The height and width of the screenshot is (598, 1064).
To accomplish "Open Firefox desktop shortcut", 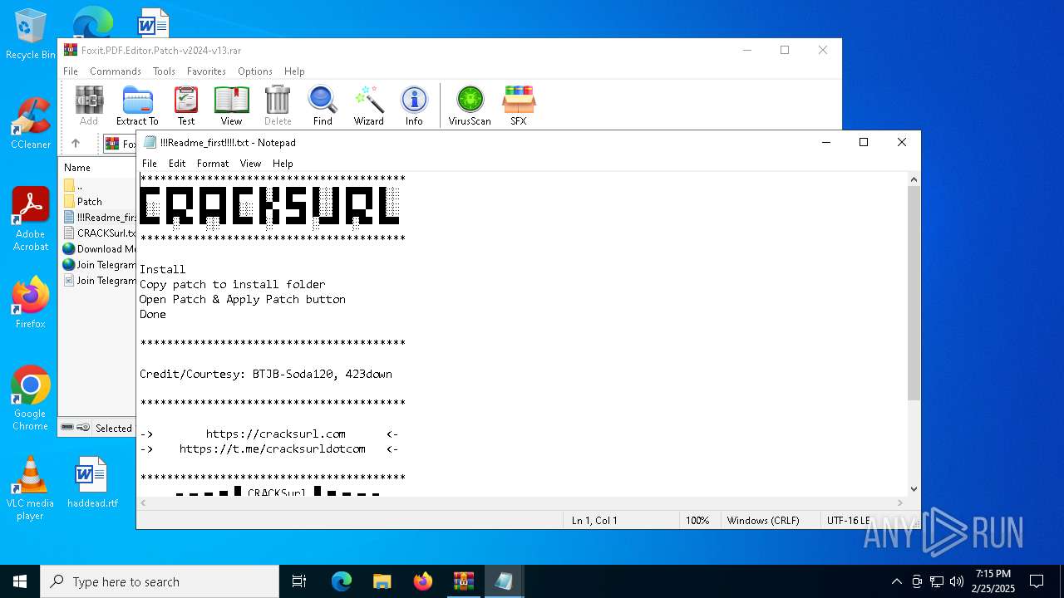I will (31, 302).
